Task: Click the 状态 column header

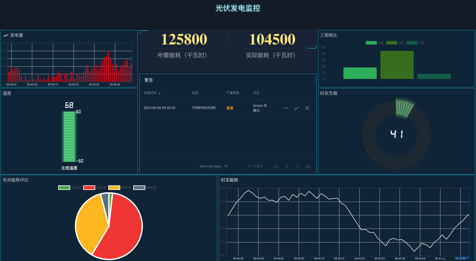Action: pyautogui.click(x=256, y=93)
